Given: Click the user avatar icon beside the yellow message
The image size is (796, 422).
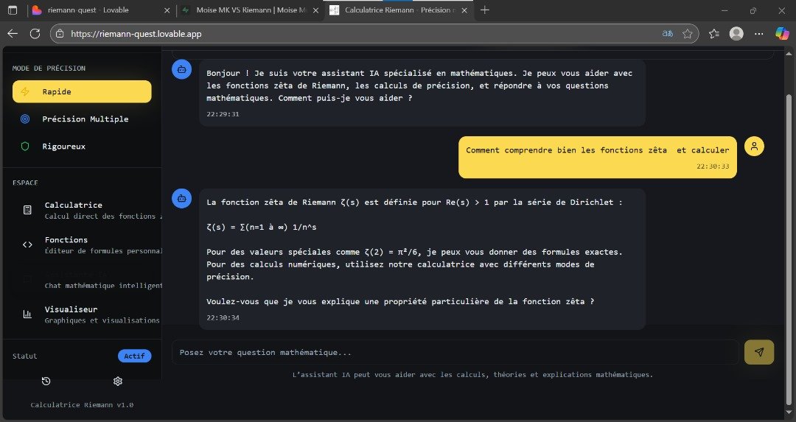Looking at the screenshot, I should point(754,146).
